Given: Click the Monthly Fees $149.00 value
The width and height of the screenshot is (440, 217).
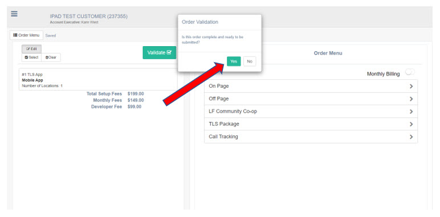Looking at the screenshot, I should click(136, 100).
